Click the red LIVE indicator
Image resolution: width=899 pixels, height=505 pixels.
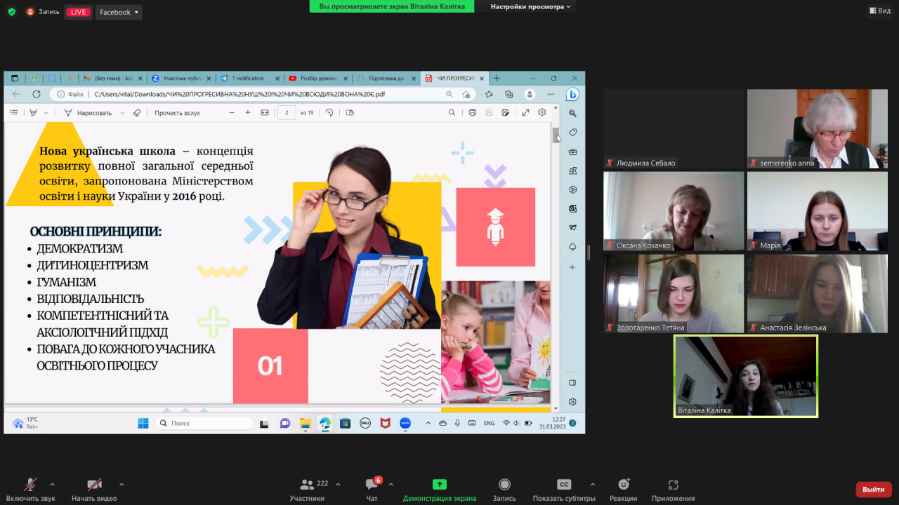click(77, 12)
